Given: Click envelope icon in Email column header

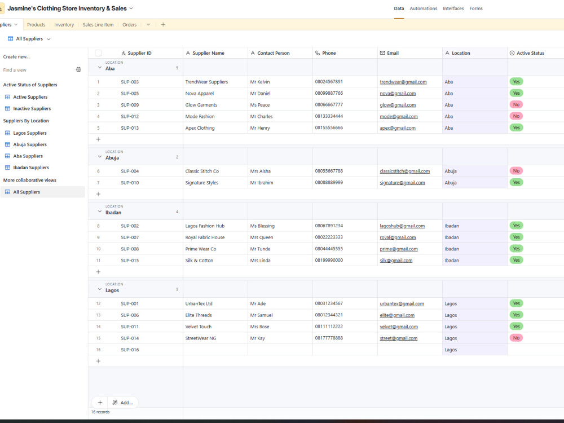Looking at the screenshot, I should 382,53.
